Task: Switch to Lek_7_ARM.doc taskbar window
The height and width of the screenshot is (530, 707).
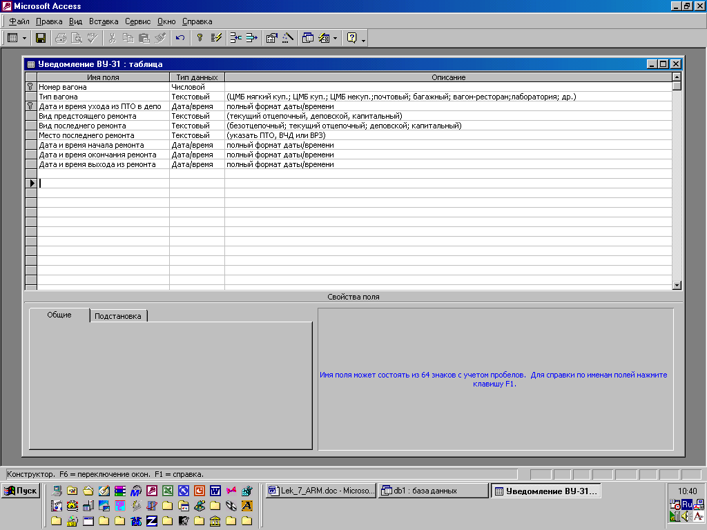Action: tap(321, 491)
